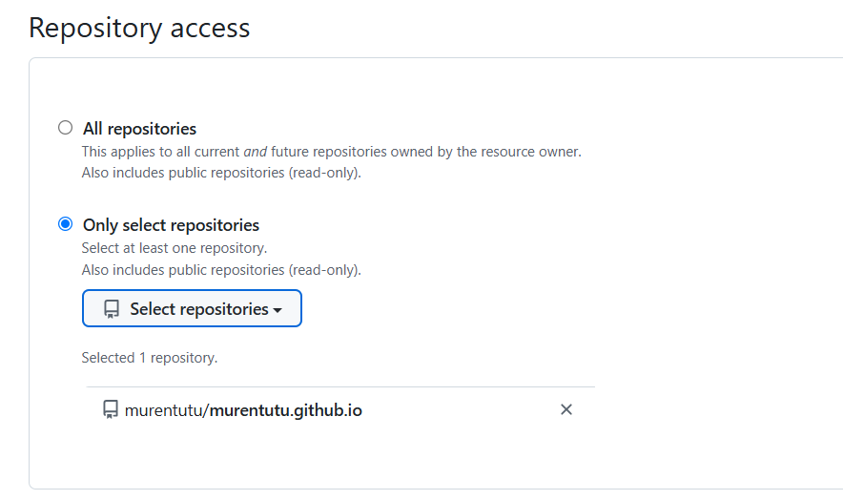Expand the caret arrow on Select repositories
843x500 pixels.
[x=278, y=310]
